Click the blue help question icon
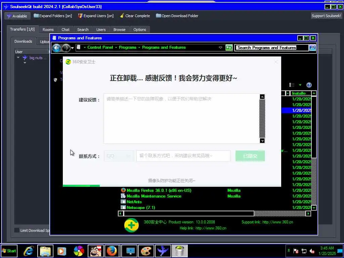 pyautogui.click(x=309, y=85)
